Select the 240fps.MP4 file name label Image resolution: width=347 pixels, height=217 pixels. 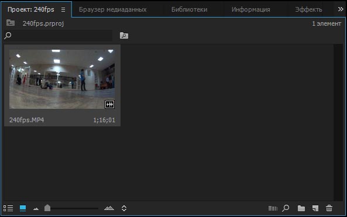pos(26,120)
